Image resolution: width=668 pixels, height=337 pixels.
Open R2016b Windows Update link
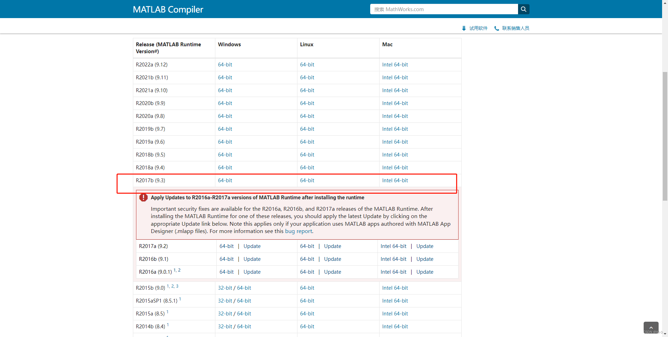pyautogui.click(x=252, y=259)
